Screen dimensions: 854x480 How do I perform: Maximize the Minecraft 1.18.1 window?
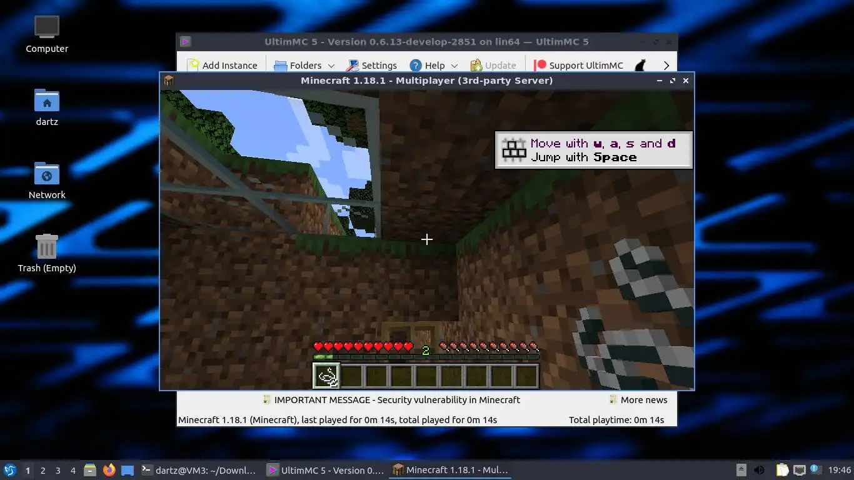(673, 81)
